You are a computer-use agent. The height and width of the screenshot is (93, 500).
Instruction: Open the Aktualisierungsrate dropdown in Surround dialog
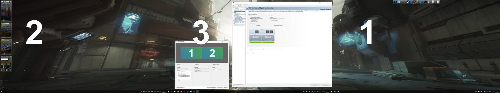pos(202,72)
